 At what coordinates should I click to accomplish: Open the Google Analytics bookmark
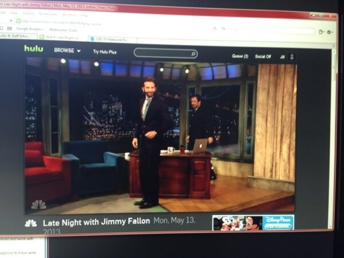[x=30, y=28]
